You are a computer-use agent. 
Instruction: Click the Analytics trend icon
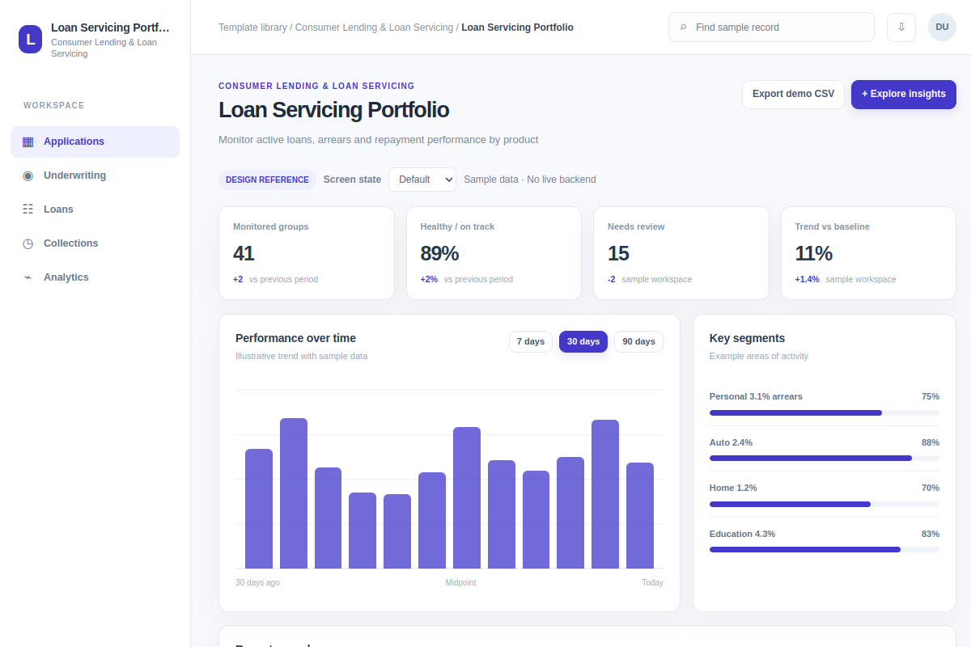coord(28,277)
